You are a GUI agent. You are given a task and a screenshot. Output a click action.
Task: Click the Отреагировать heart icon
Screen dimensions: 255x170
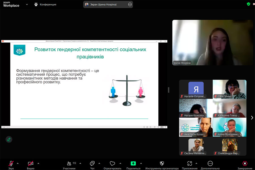112,163
